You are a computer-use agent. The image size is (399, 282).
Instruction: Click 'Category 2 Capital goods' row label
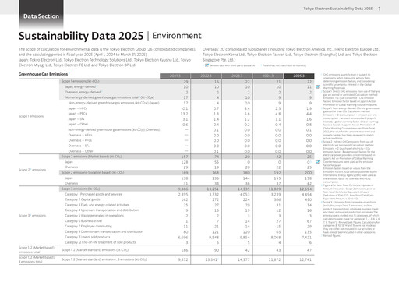(x=83, y=199)
